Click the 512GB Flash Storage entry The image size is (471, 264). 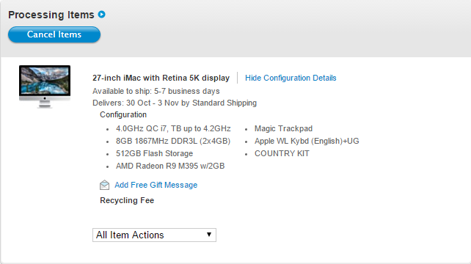point(154,153)
